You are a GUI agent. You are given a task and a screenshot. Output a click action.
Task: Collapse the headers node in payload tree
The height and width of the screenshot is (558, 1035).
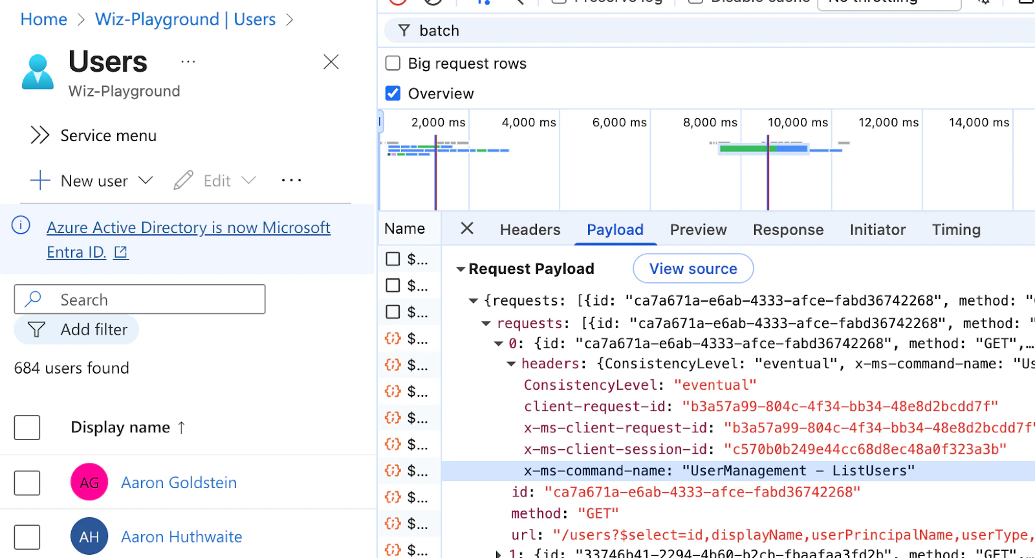pyautogui.click(x=511, y=364)
